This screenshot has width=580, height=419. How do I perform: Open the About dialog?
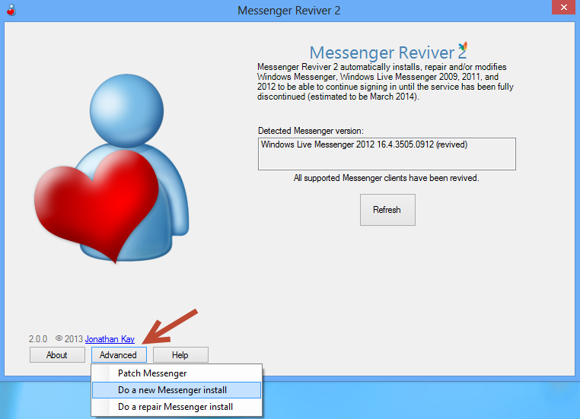(57, 354)
